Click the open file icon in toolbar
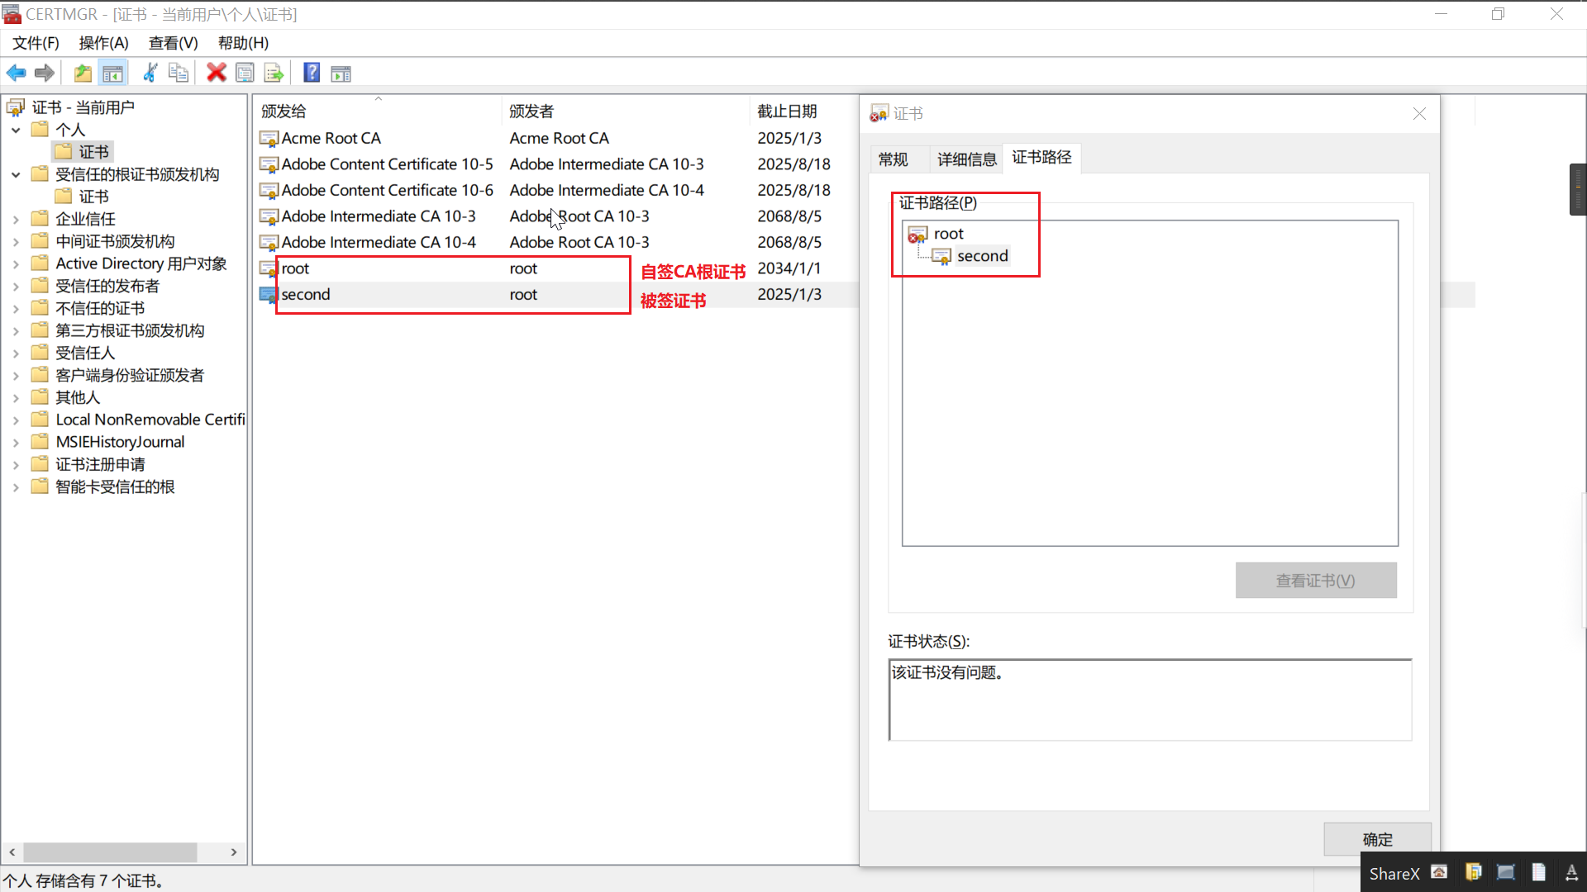 click(82, 73)
